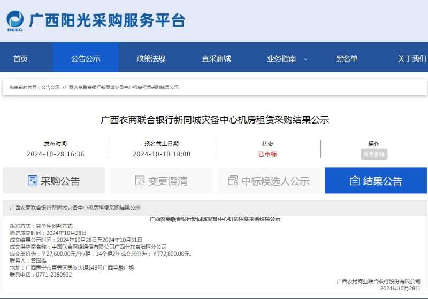Open the 公告公示 navigation item
The image size is (428, 299).
[x=86, y=58]
